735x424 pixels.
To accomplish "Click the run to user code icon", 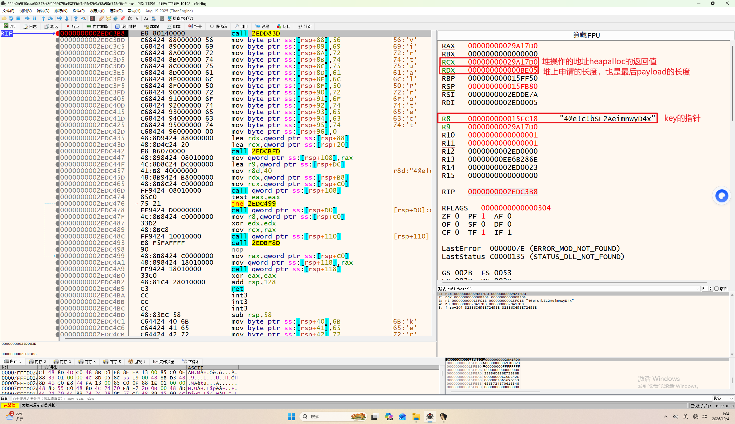I will [x=83, y=18].
